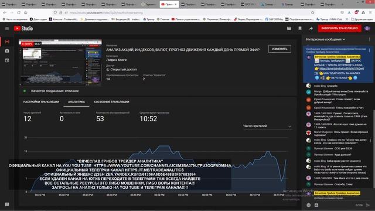Select the 'Аналитика' tab

click(x=76, y=101)
